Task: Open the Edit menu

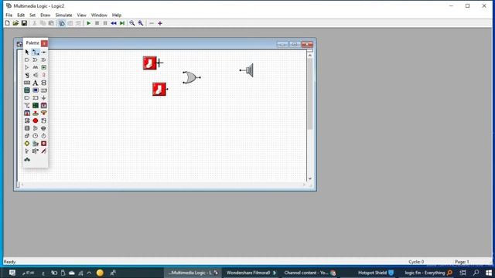Action: tap(21, 15)
